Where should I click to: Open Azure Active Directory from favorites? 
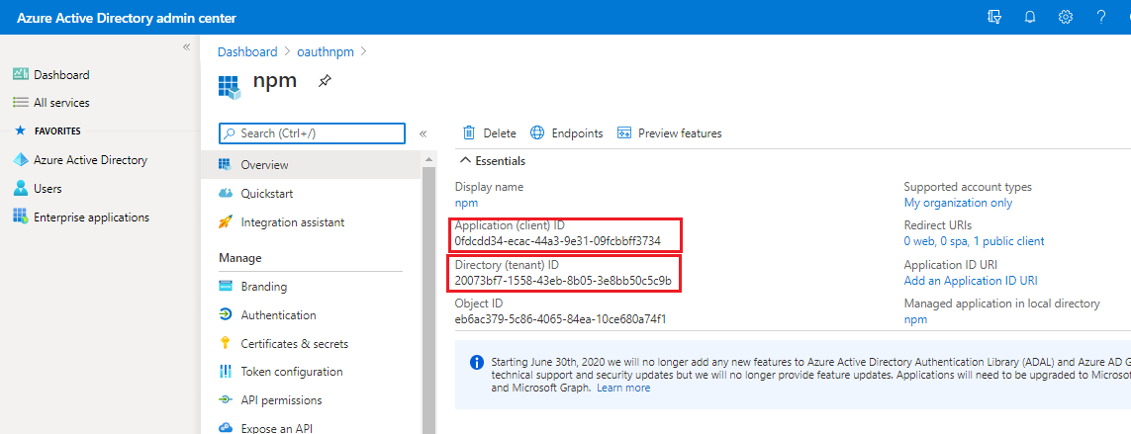tap(90, 160)
